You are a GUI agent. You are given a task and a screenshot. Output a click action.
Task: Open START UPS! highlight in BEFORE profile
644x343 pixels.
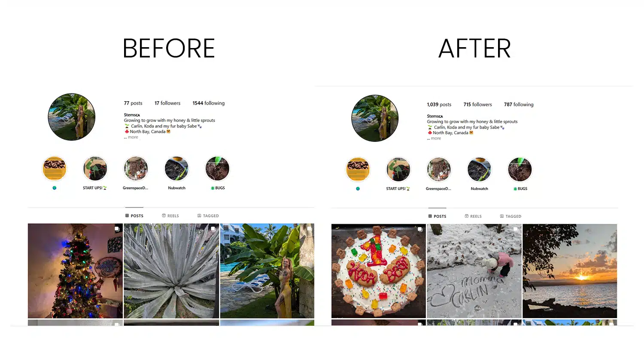click(x=95, y=169)
